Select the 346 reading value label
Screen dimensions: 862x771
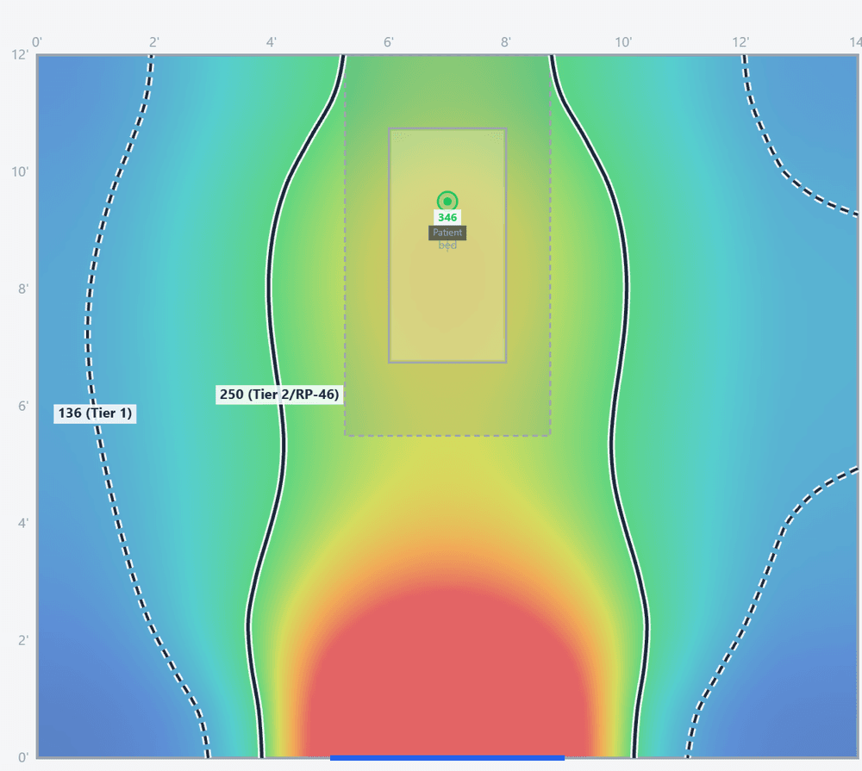[x=447, y=218]
